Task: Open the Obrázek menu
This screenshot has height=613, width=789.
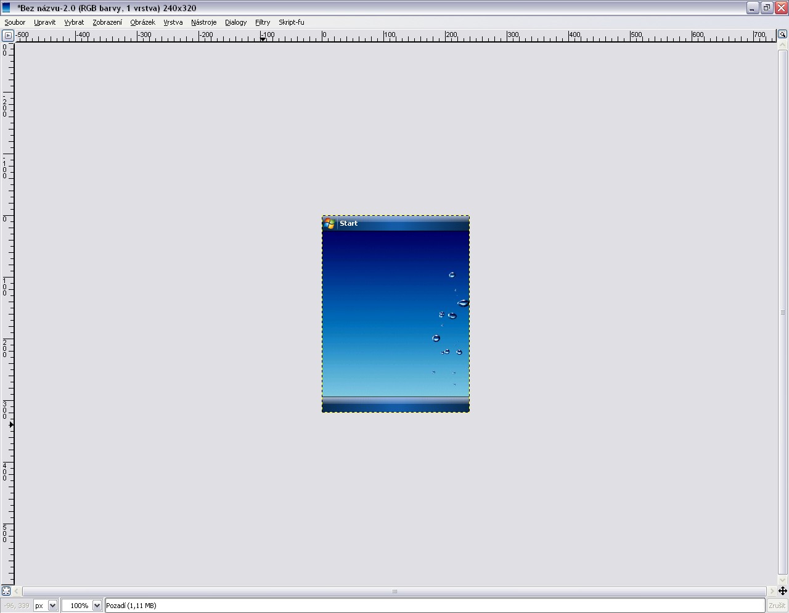Action: [142, 22]
